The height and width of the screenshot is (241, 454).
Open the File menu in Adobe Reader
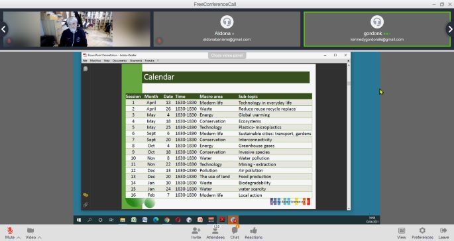coord(85,61)
